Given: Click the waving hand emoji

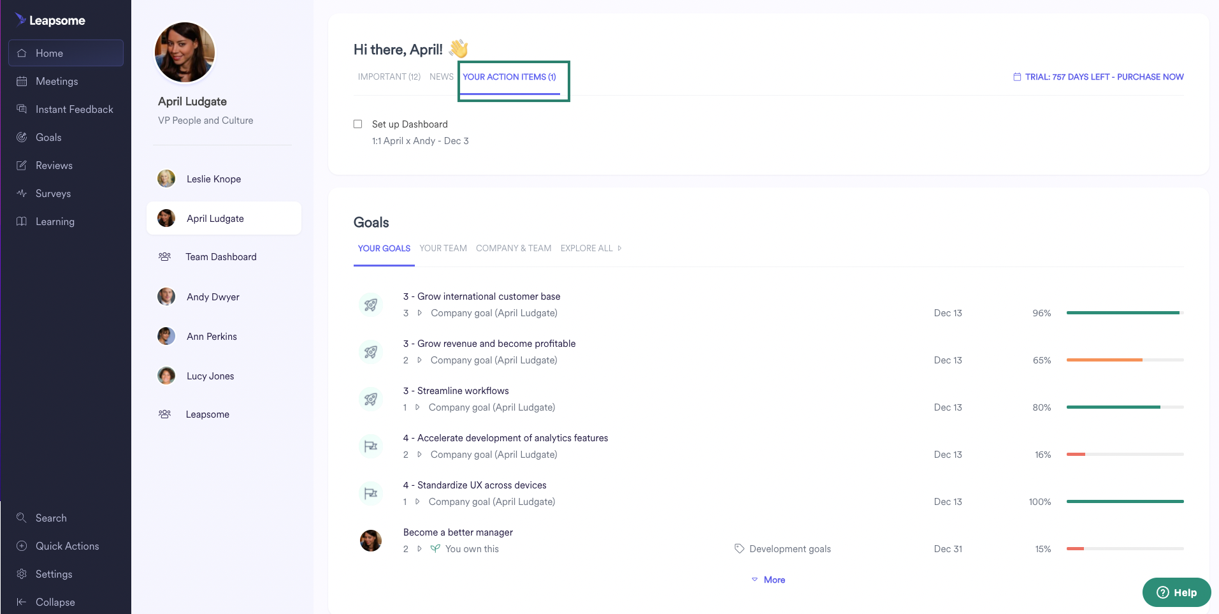Looking at the screenshot, I should [459, 48].
